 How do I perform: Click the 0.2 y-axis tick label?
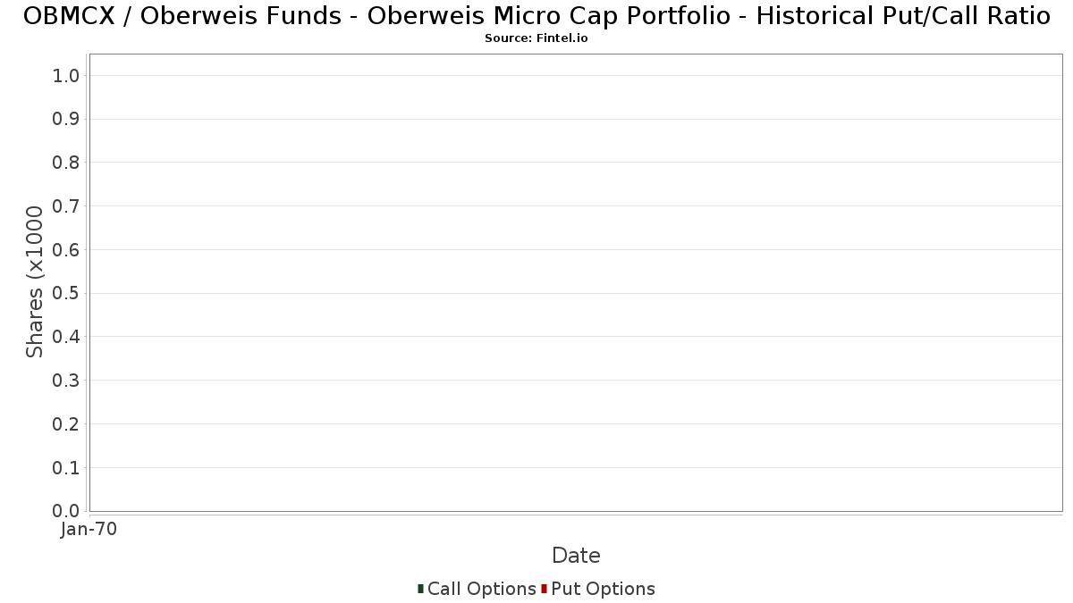(67, 424)
